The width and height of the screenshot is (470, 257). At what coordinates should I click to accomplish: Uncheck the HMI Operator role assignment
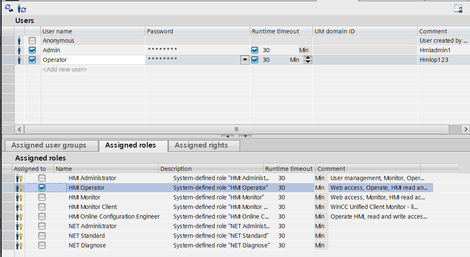point(42,188)
